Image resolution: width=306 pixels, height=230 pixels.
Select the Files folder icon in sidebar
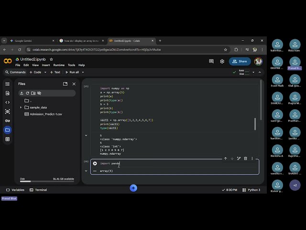tap(8, 130)
